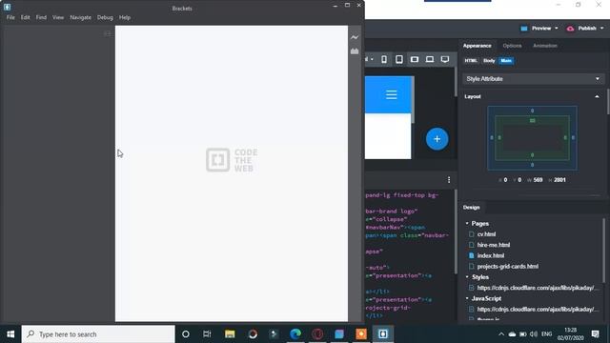Viewport: 610px width, 343px height.
Task: Click the Publish cloud icon
Action: tap(570, 29)
